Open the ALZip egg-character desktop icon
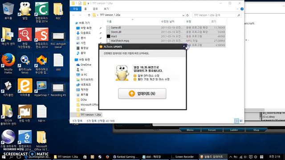Viewport: 285px width, 160px height. click(25, 11)
